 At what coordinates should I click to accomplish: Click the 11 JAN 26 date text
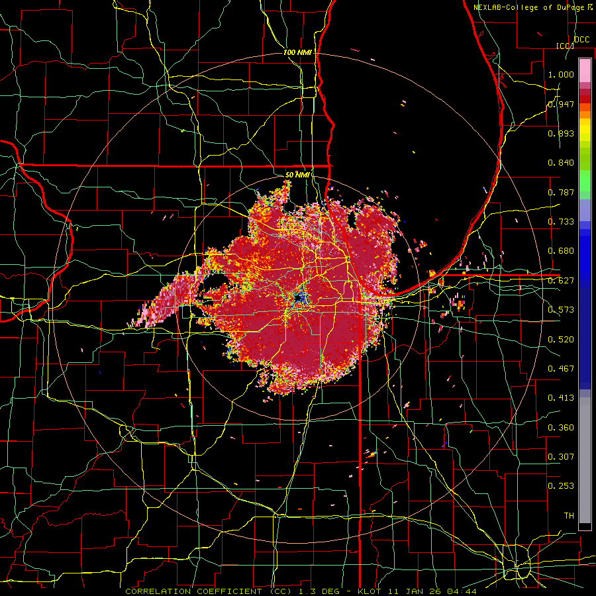pos(415,591)
